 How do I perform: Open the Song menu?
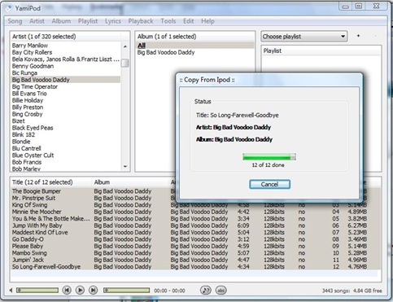[x=15, y=21]
